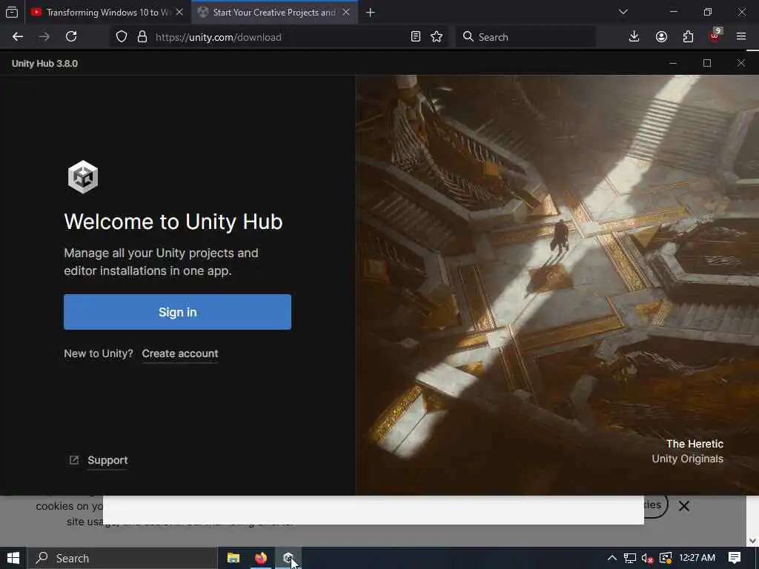The image size is (759, 569).
Task: Go back in Firefox
Action: (x=18, y=37)
